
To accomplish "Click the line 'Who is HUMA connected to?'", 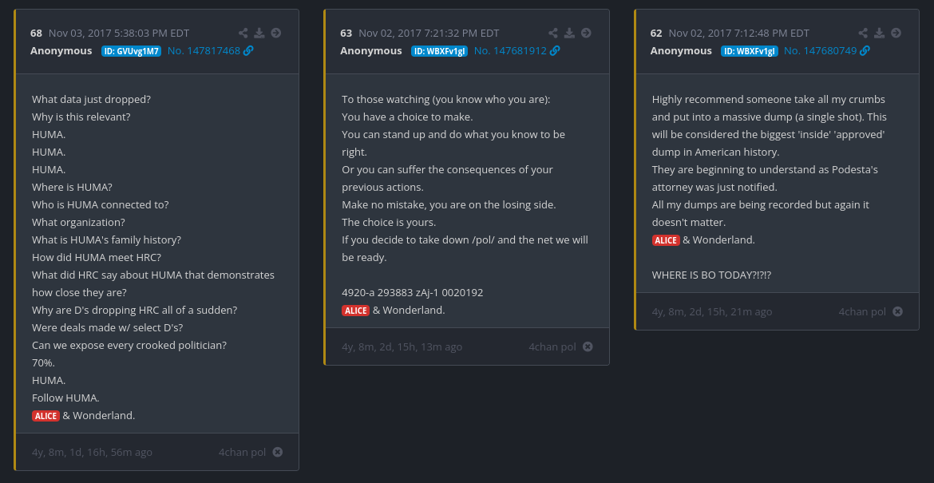I will click(101, 205).
